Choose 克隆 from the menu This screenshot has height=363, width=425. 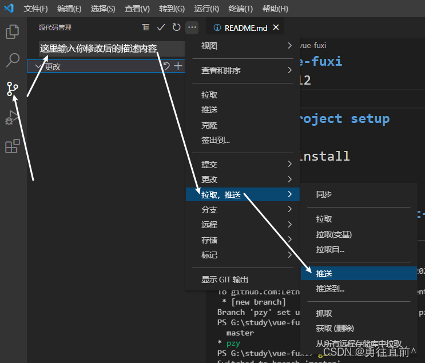pos(209,125)
